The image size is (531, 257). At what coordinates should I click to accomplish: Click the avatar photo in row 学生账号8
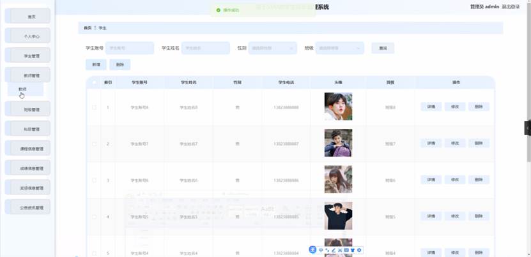pyautogui.click(x=338, y=106)
